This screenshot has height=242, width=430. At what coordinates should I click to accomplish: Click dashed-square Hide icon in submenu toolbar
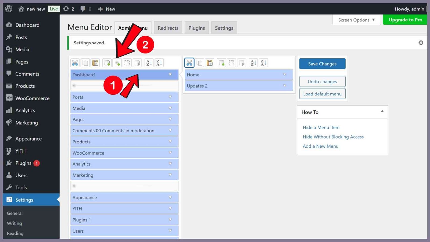tap(231, 63)
